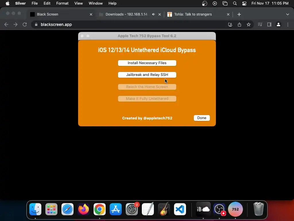This screenshot has height=221, width=294.
Task: Open the 752 app in Dock
Action: (x=235, y=209)
